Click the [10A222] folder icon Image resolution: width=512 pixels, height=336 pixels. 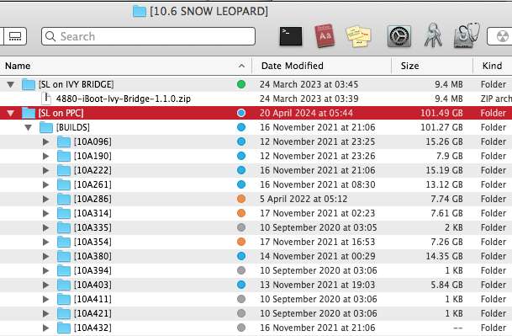64,170
